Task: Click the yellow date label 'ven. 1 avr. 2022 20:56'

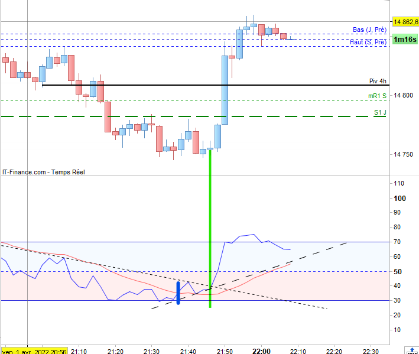Action: coord(34,351)
